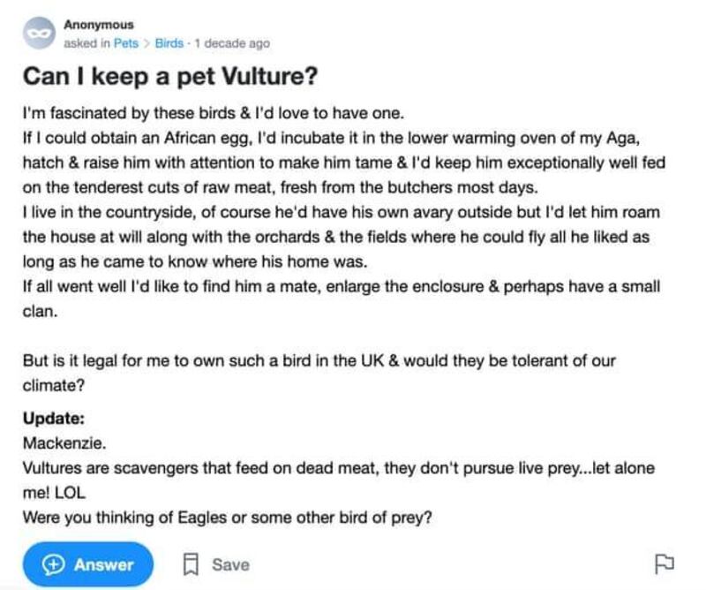Open the Birds subcategory link
The image size is (706, 590).
point(169,43)
